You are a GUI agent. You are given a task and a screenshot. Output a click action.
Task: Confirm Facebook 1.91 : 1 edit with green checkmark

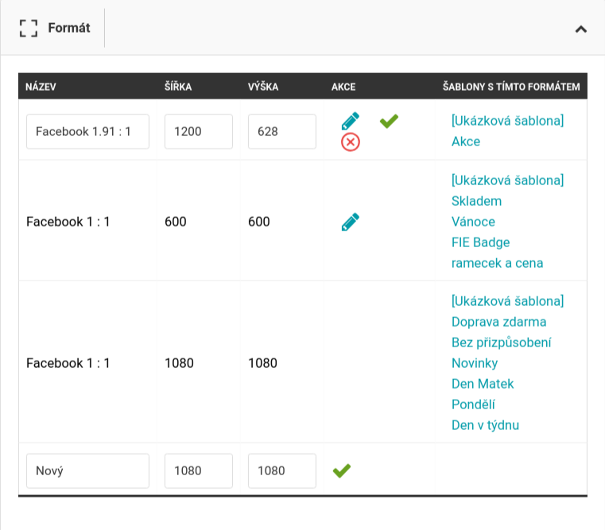pyautogui.click(x=389, y=121)
